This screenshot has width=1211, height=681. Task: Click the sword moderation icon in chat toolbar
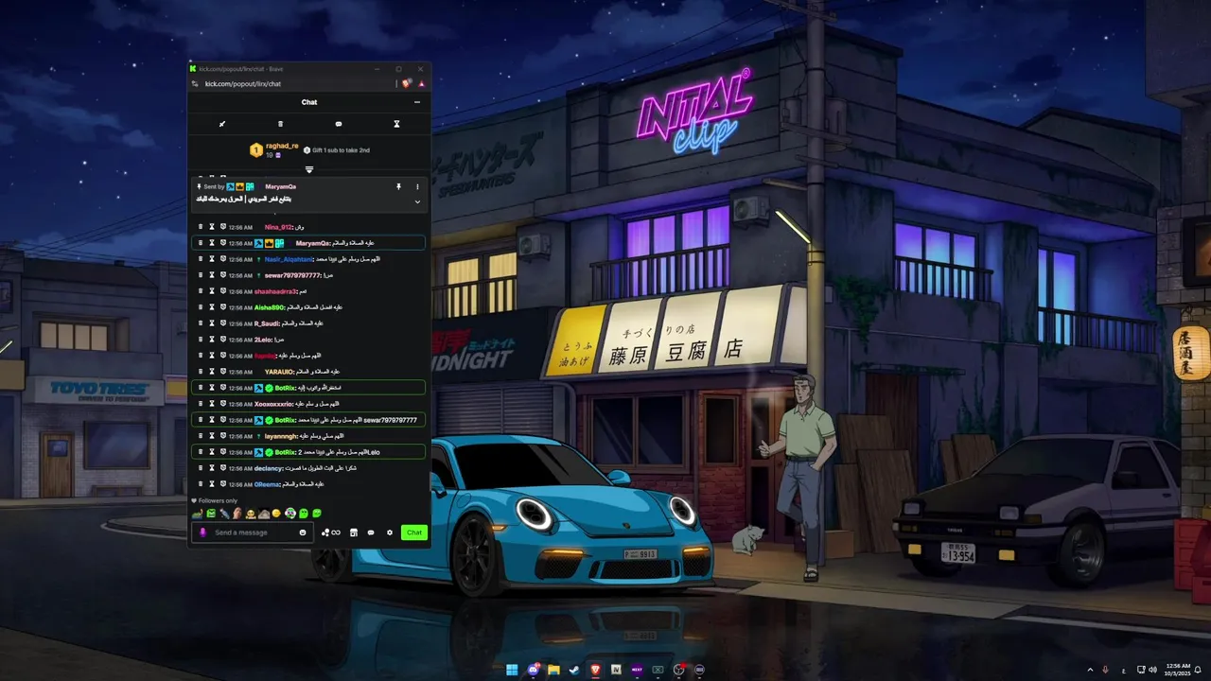222,124
